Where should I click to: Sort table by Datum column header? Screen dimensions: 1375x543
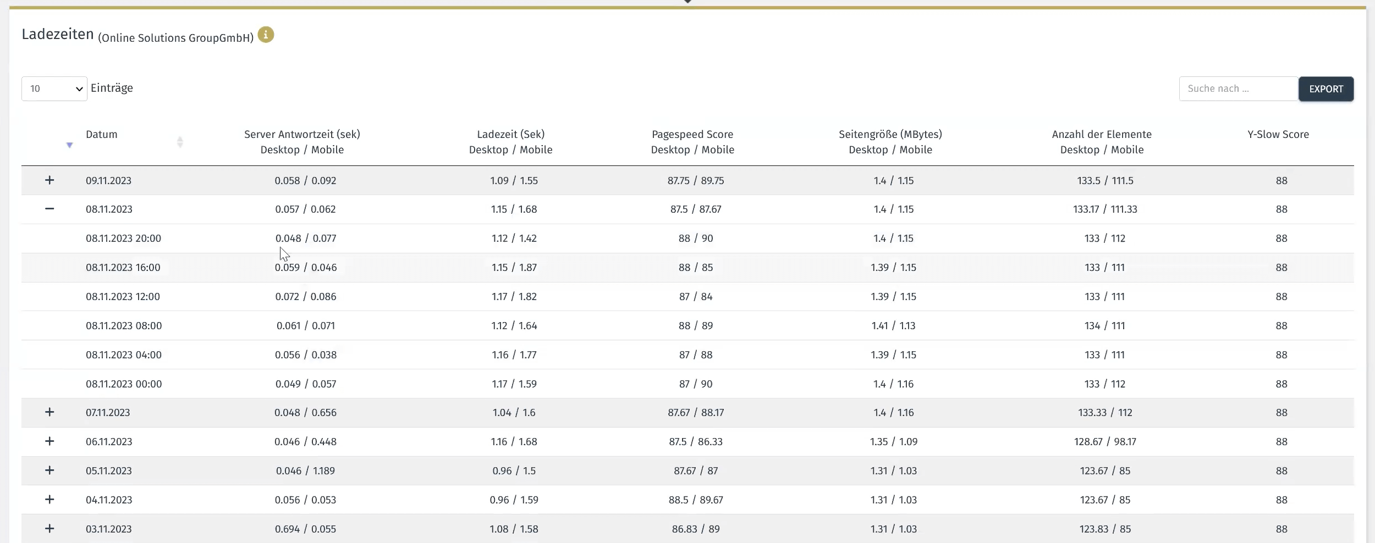click(x=102, y=135)
